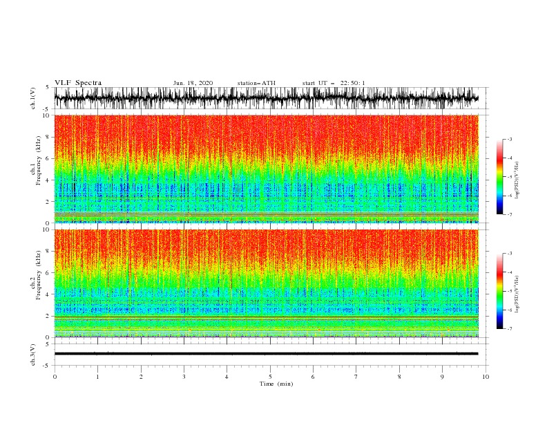Click the 'start UT = 22:50:1' text
This screenshot has width=547, height=423.
click(x=334, y=83)
